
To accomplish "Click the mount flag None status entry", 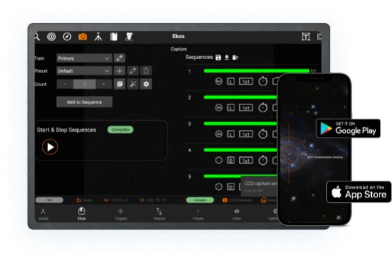I will 84,200.
